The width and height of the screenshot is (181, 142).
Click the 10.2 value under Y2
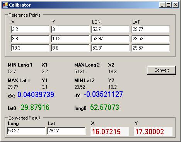pos(113,87)
